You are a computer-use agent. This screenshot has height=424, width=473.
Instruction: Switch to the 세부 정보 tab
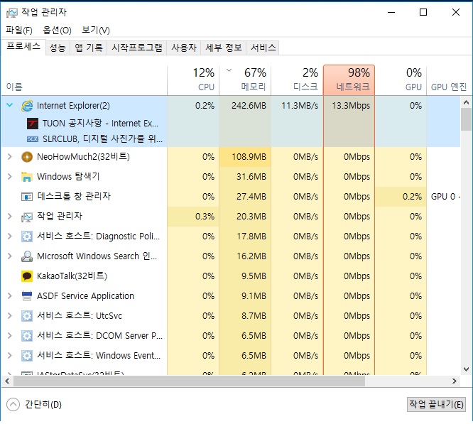click(224, 48)
